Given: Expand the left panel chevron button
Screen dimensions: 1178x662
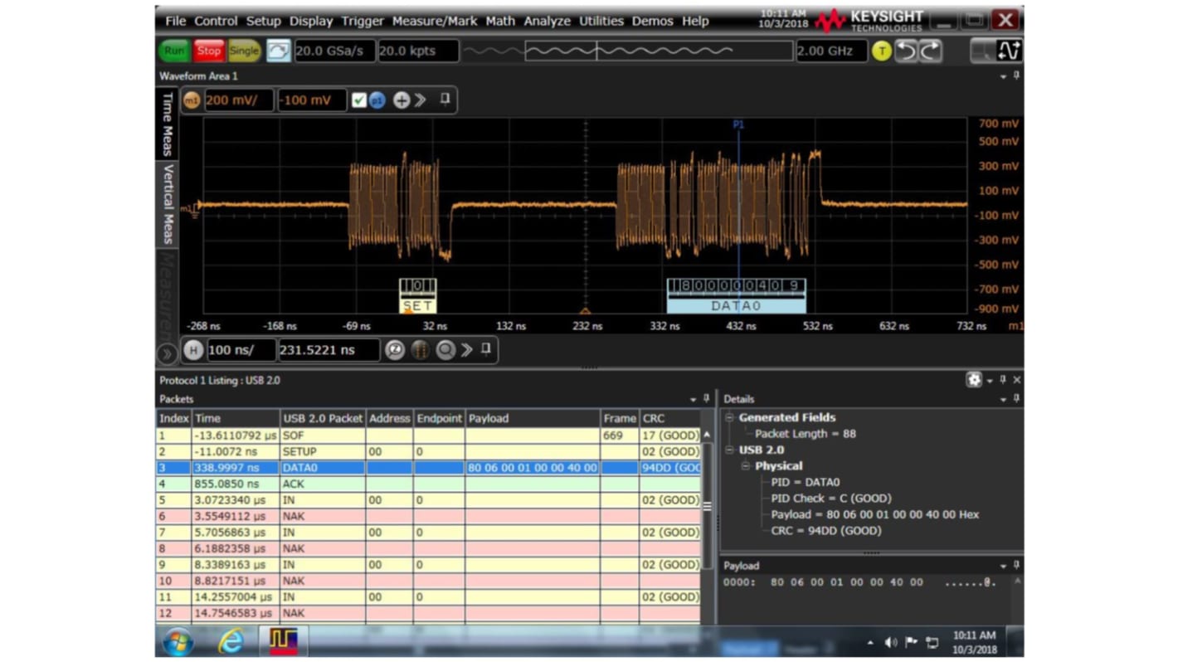Looking at the screenshot, I should [x=166, y=354].
